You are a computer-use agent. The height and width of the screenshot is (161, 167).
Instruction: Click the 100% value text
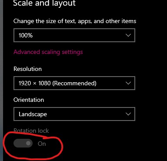point(26,35)
